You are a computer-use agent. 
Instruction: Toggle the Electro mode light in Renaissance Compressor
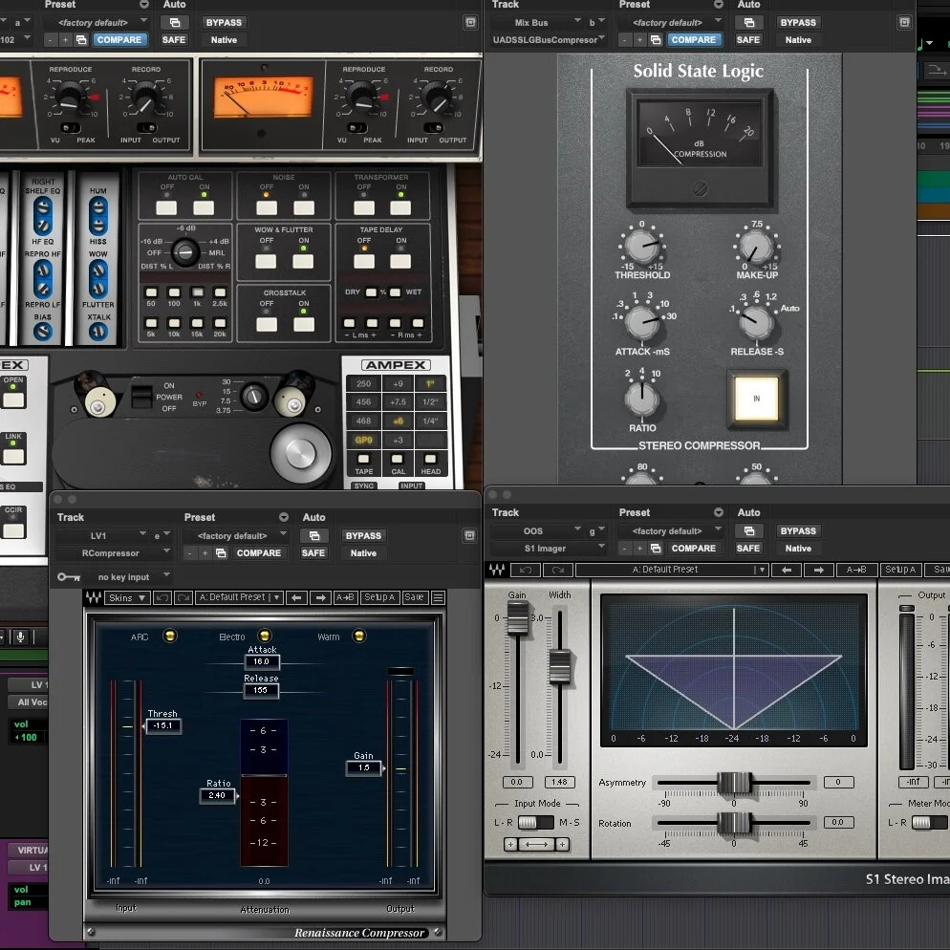coord(265,636)
